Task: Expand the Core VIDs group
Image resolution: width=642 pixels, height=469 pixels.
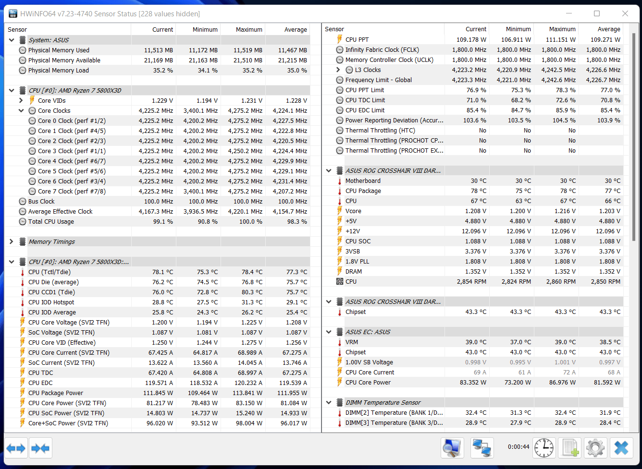Action: (21, 100)
